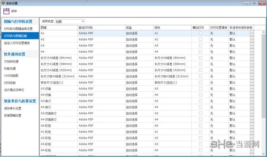Open 文档预处理 settings page

(11, 62)
